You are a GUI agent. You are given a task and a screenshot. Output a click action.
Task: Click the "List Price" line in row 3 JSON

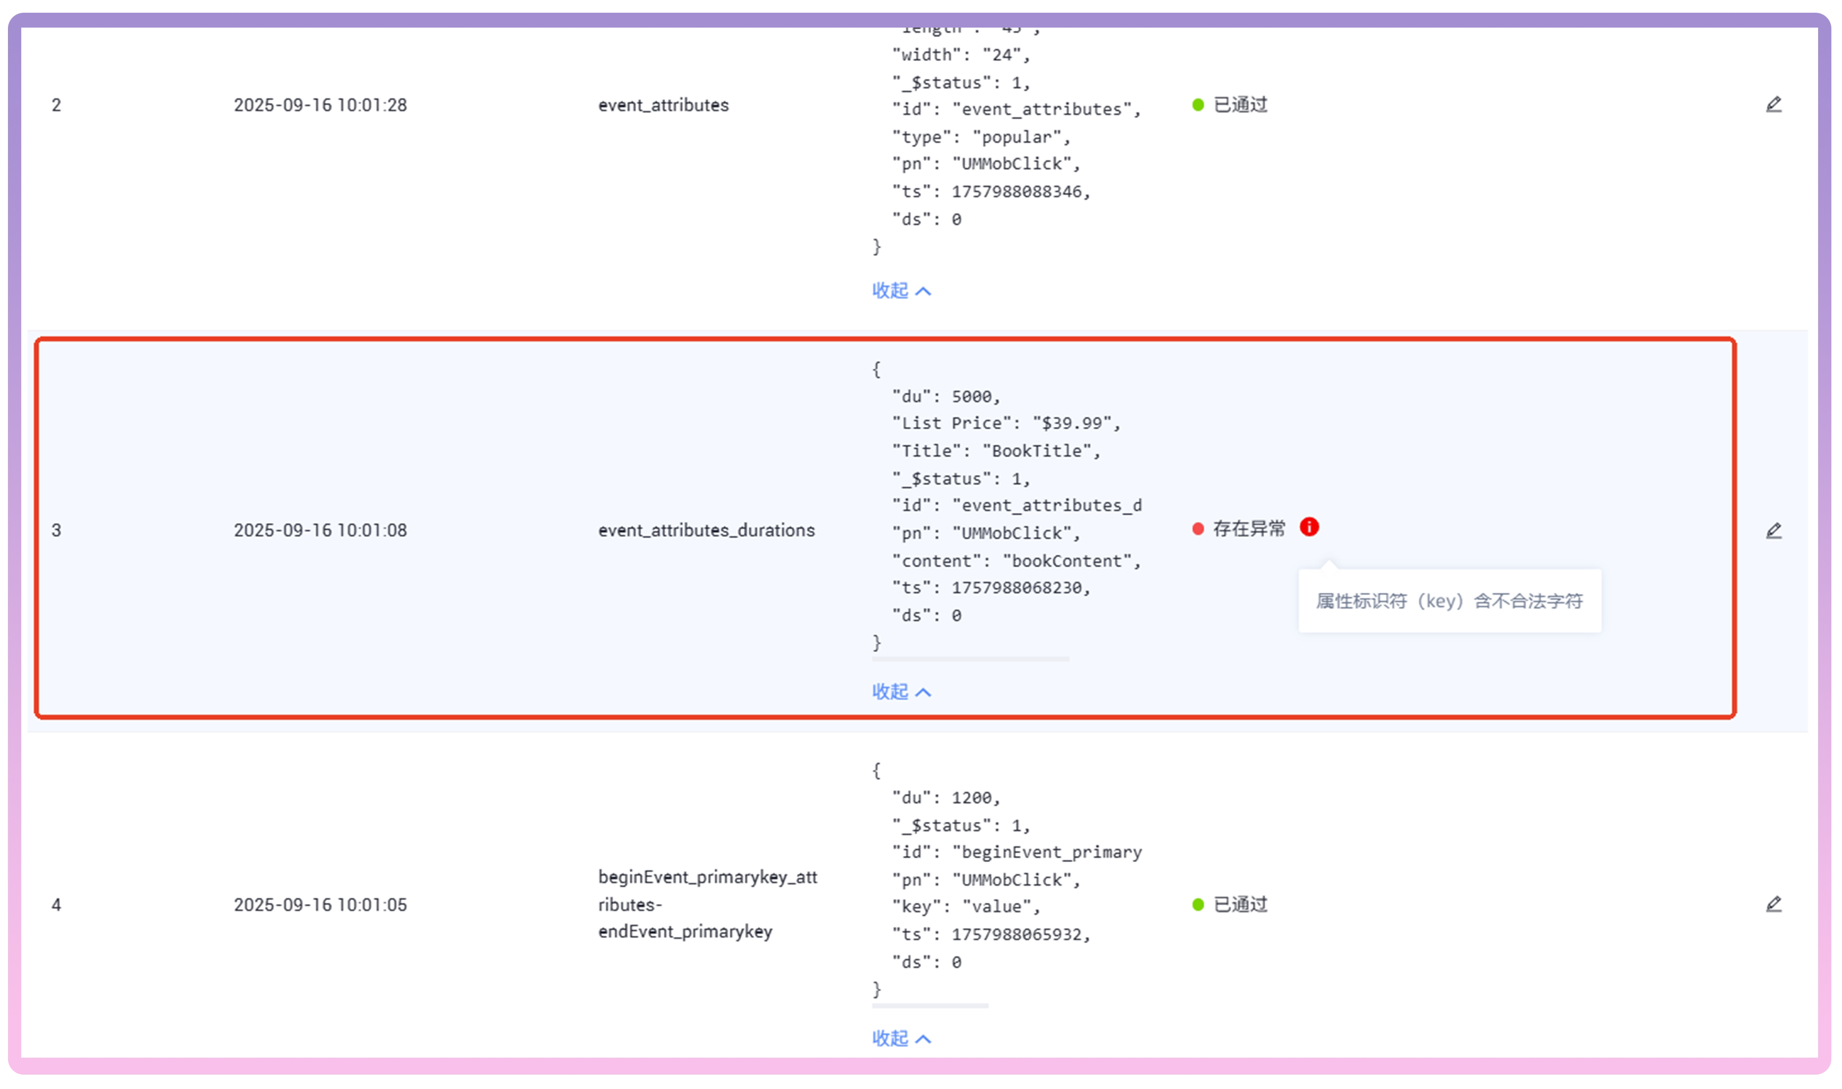click(x=1005, y=424)
